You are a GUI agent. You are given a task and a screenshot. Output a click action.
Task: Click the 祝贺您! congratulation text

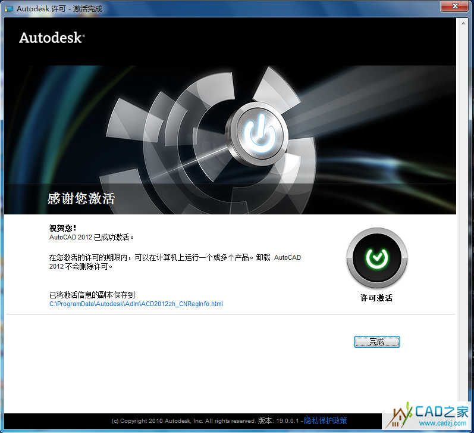click(x=63, y=228)
